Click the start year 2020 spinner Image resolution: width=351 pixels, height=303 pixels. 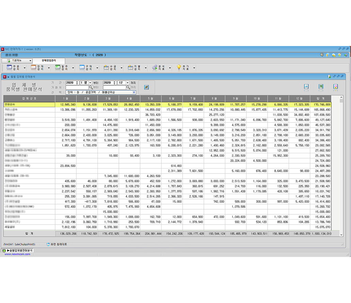(77, 83)
